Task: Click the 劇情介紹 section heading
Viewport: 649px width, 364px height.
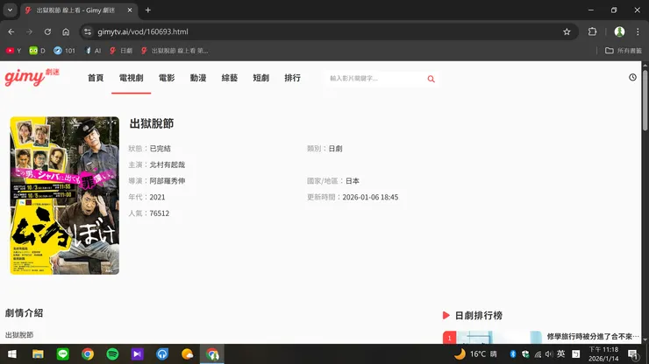Action: pyautogui.click(x=24, y=313)
